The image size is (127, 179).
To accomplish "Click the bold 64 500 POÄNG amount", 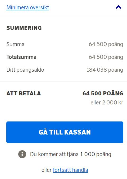I will point(103,93).
